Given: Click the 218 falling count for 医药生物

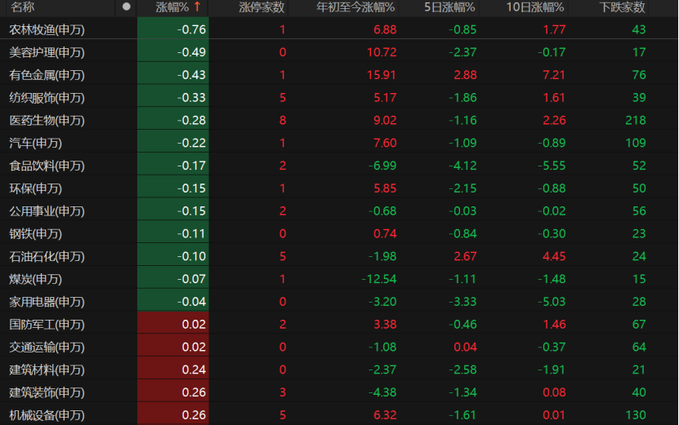Looking at the screenshot, I should [635, 121].
